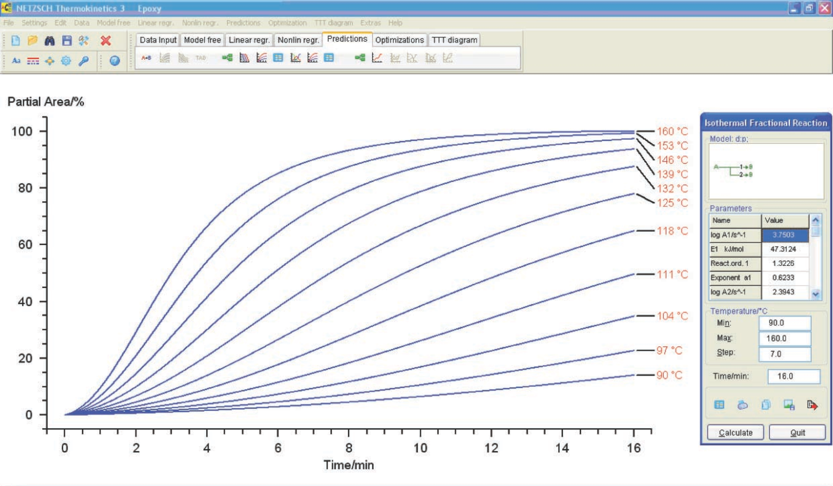The image size is (833, 486).
Task: Create a new project with the blank page icon
Action: pos(16,40)
